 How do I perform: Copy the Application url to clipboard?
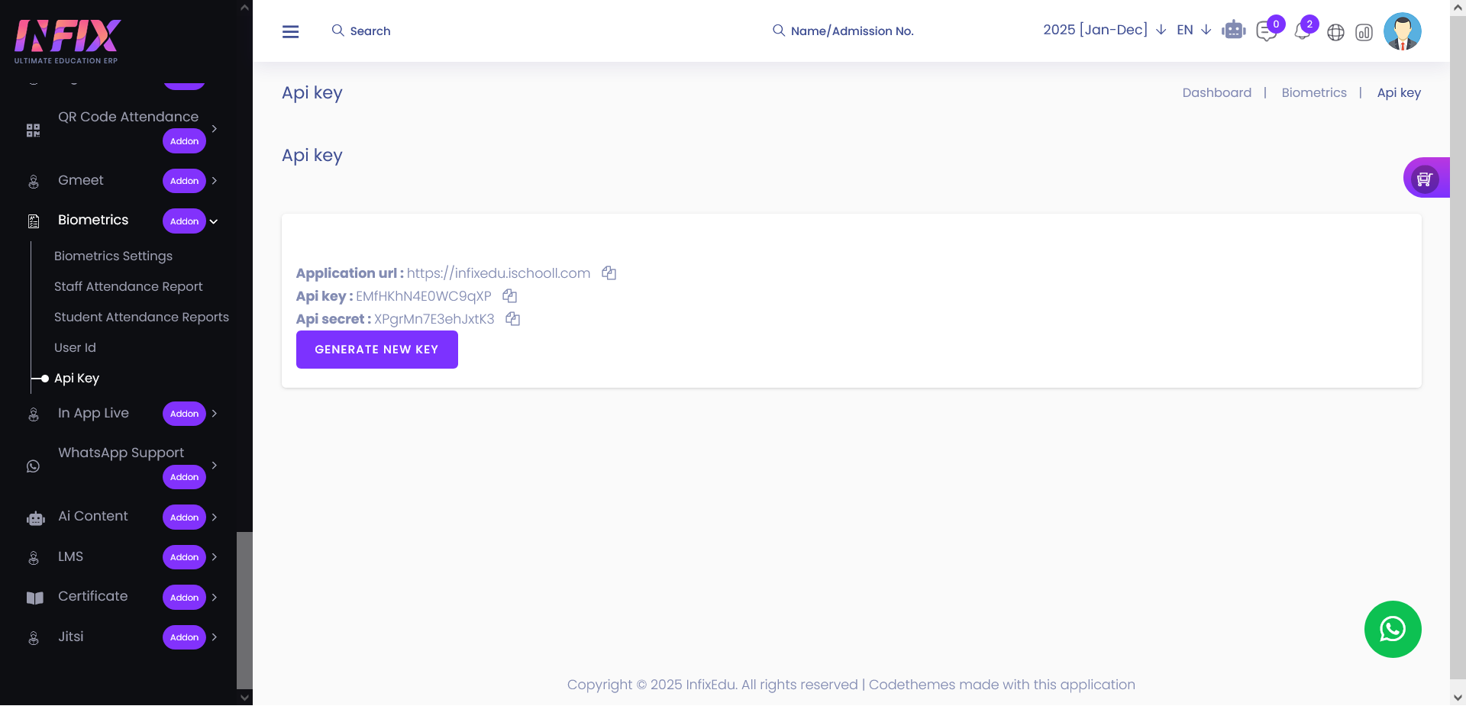tap(609, 273)
